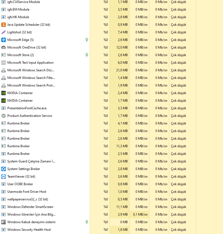Select the igfxHK Module process name
This screenshot has width=223, height=234.
point(18,17)
